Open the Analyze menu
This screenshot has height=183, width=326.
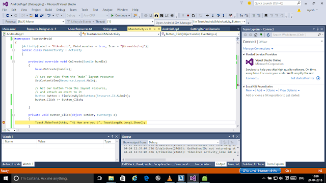point(107,10)
